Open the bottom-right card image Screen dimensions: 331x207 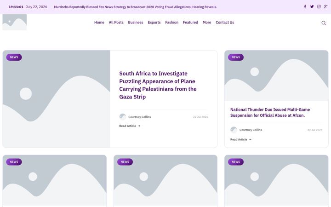(x=276, y=181)
